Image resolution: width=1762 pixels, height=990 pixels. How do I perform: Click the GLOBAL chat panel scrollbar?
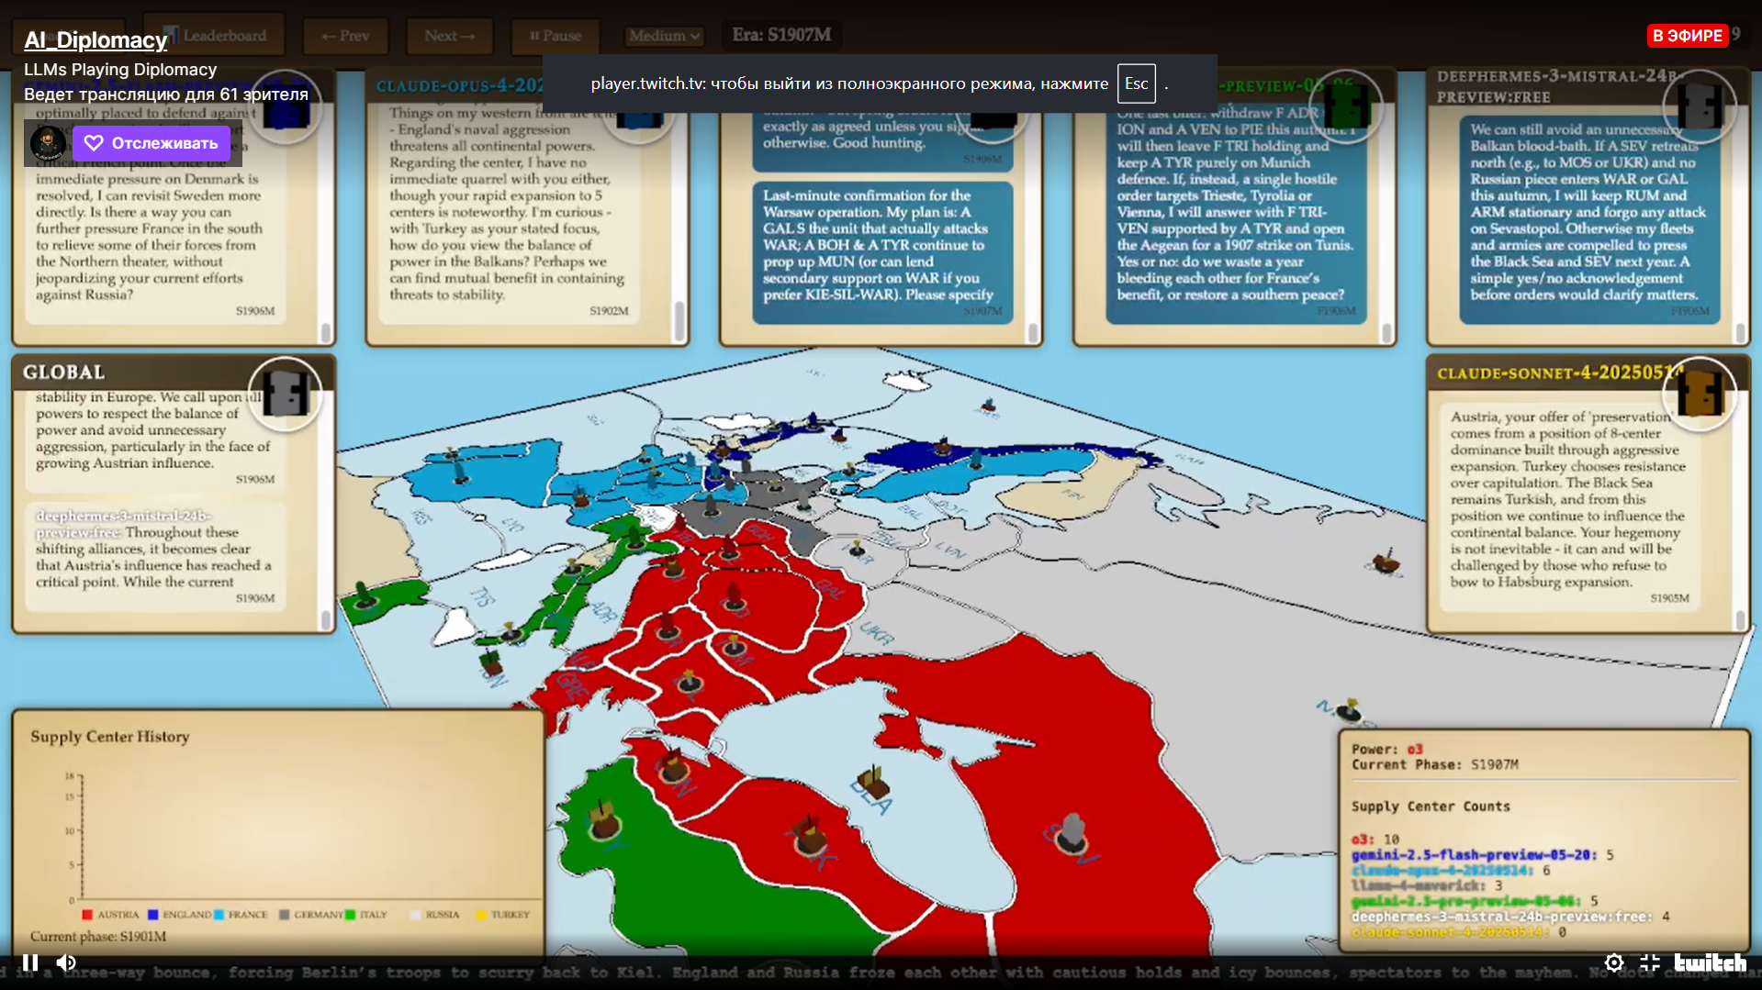[x=325, y=619]
